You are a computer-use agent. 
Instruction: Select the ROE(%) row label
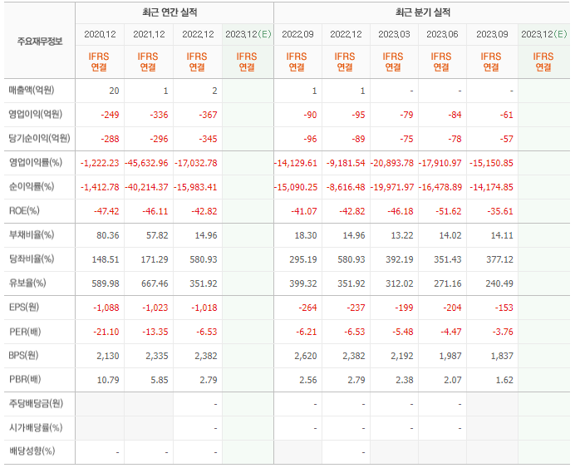[24, 211]
